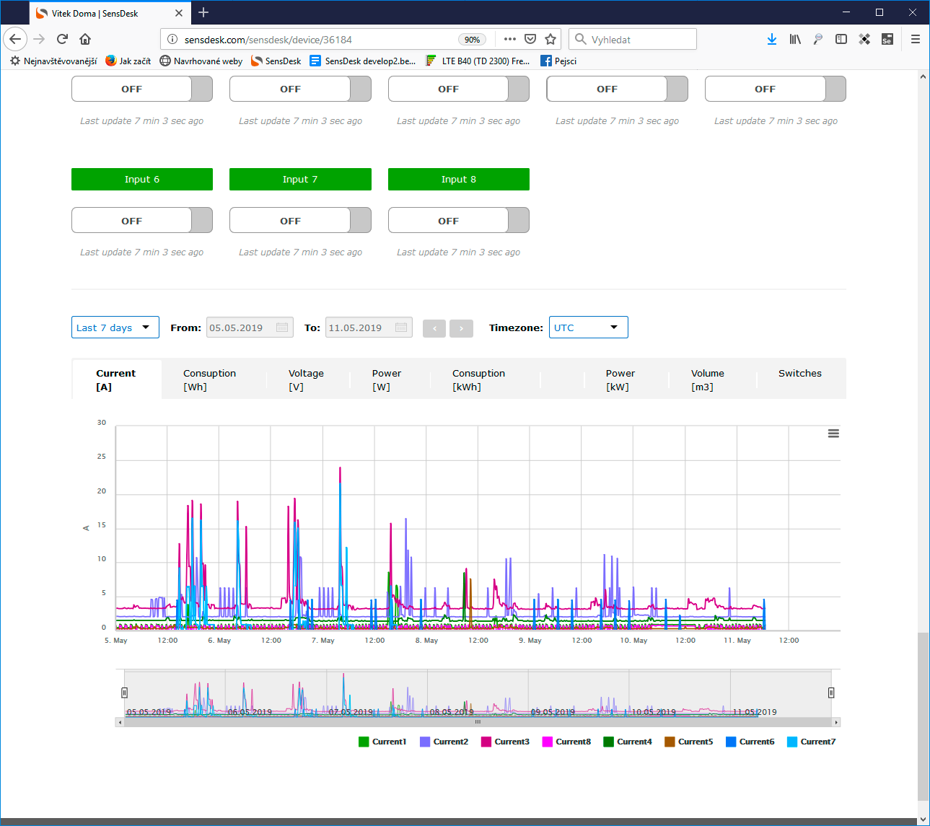This screenshot has width=930, height=826.
Task: Switch to the Switches tab
Action: 800,374
